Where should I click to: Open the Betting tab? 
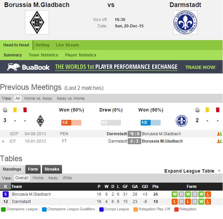[x=42, y=45]
